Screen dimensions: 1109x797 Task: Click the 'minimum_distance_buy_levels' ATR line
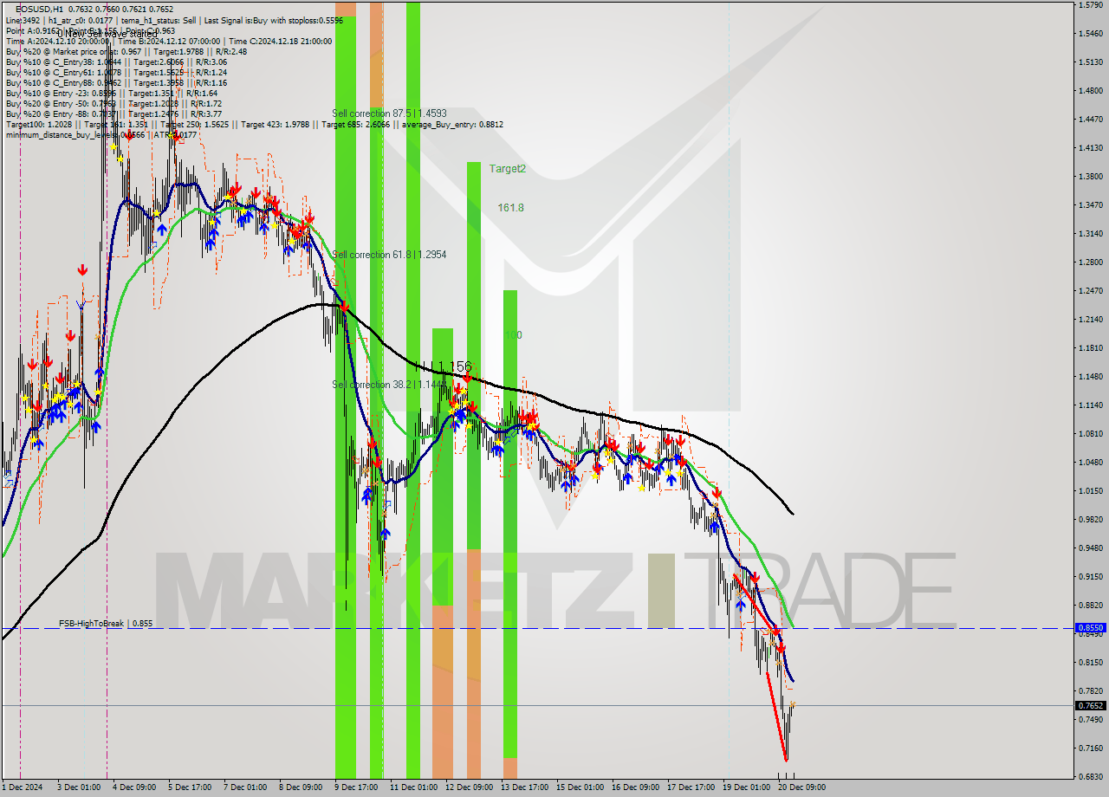(x=102, y=134)
